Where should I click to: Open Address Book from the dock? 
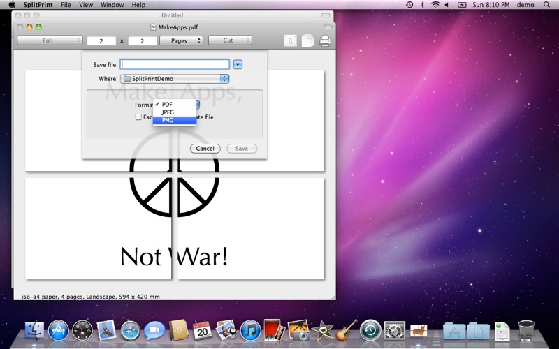pos(178,329)
